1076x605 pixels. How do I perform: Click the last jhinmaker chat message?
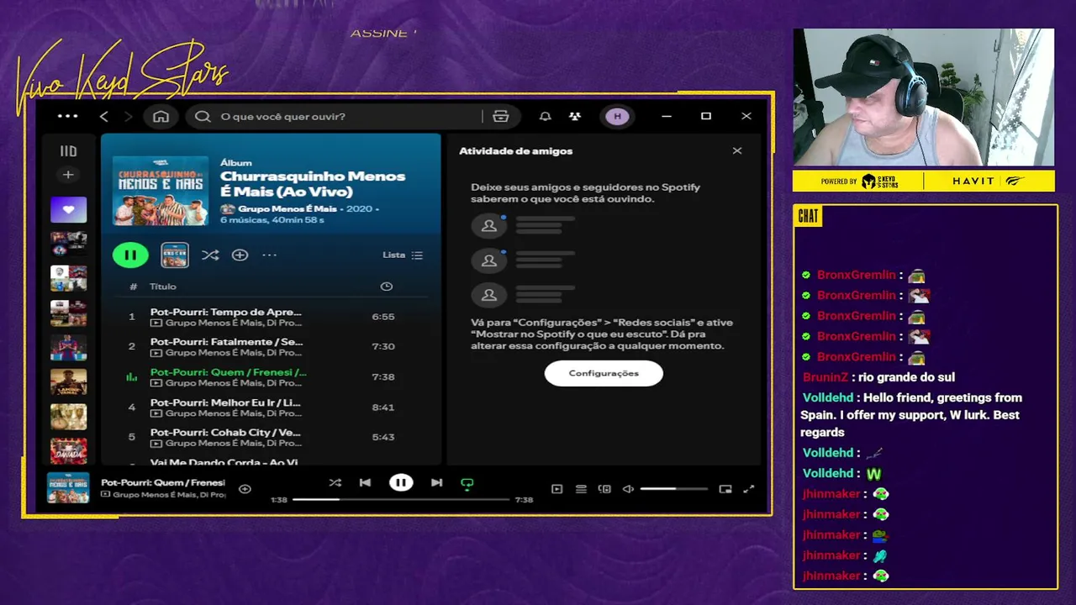point(846,576)
